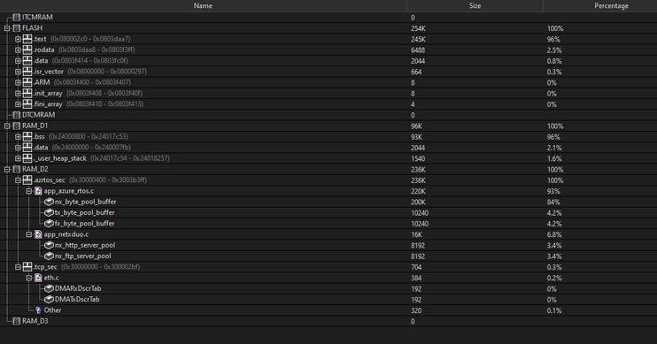Viewport: 657px width, 344px height.
Task: Collapse the .tcp_sec section
Action: pos(18,267)
